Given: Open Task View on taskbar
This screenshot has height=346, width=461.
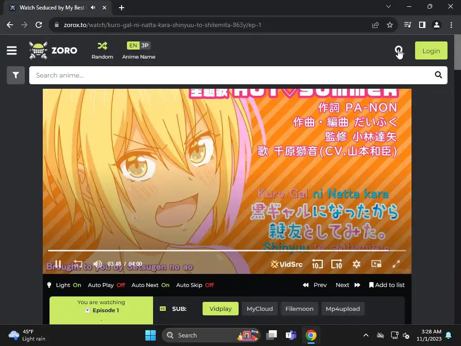Looking at the screenshot, I should (271, 335).
